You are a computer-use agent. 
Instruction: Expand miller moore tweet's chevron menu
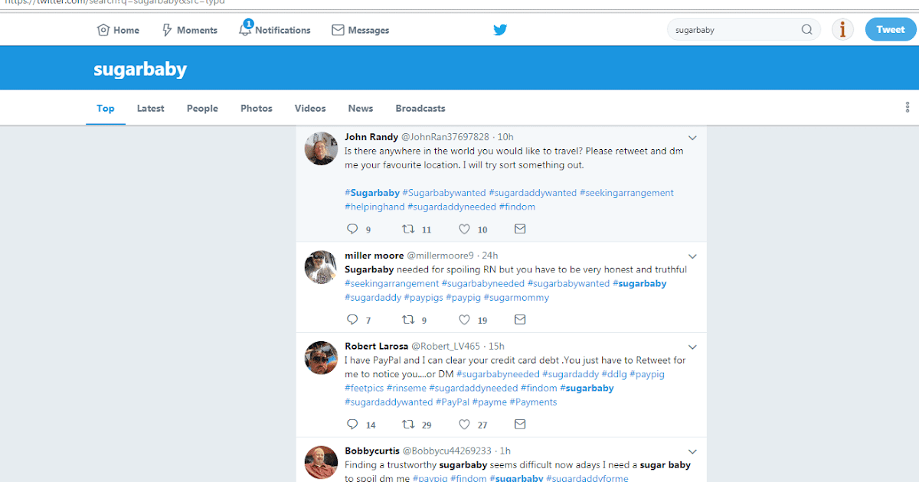point(692,256)
